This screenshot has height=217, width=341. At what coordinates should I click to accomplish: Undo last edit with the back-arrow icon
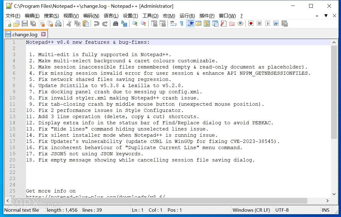[x=96, y=23]
